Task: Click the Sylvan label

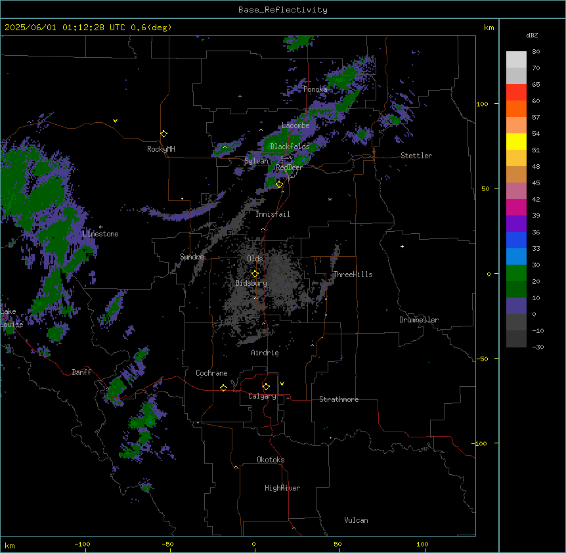Action: pyautogui.click(x=256, y=161)
